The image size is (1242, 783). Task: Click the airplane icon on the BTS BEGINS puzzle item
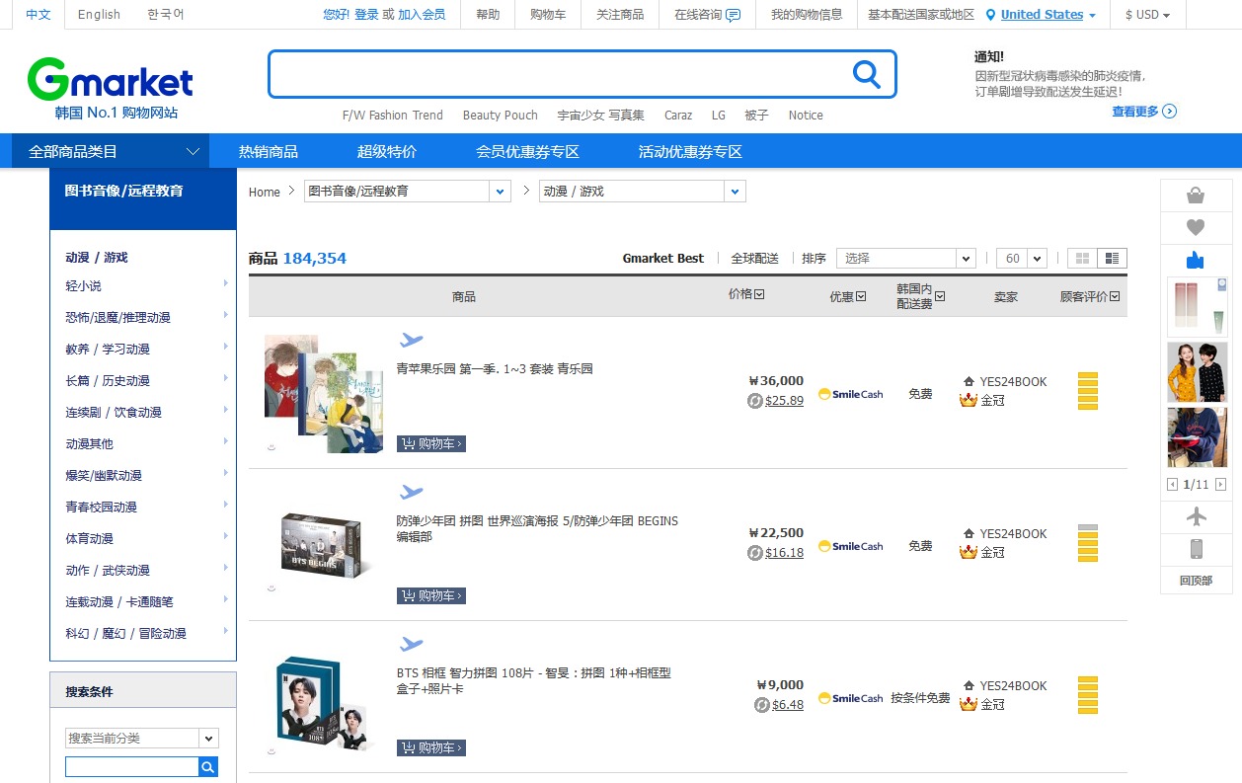point(411,493)
